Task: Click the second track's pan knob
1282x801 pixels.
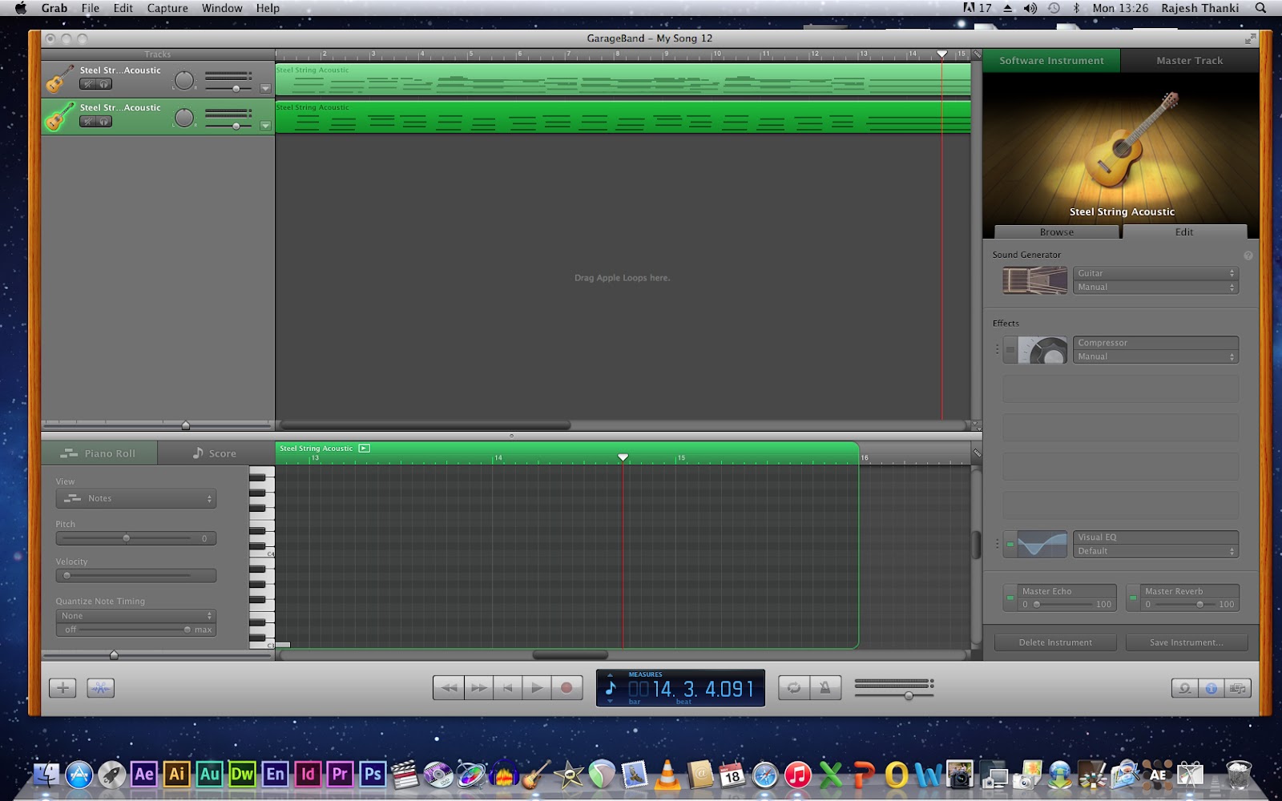Action: (184, 118)
